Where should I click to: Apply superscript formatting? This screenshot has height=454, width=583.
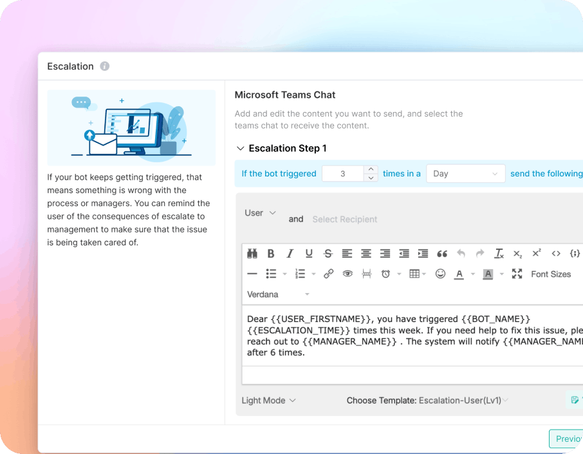pos(537,253)
